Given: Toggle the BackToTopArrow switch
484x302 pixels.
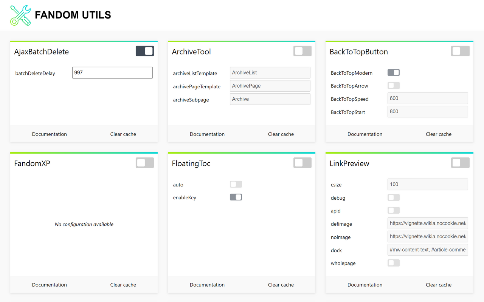Looking at the screenshot, I should coord(394,85).
